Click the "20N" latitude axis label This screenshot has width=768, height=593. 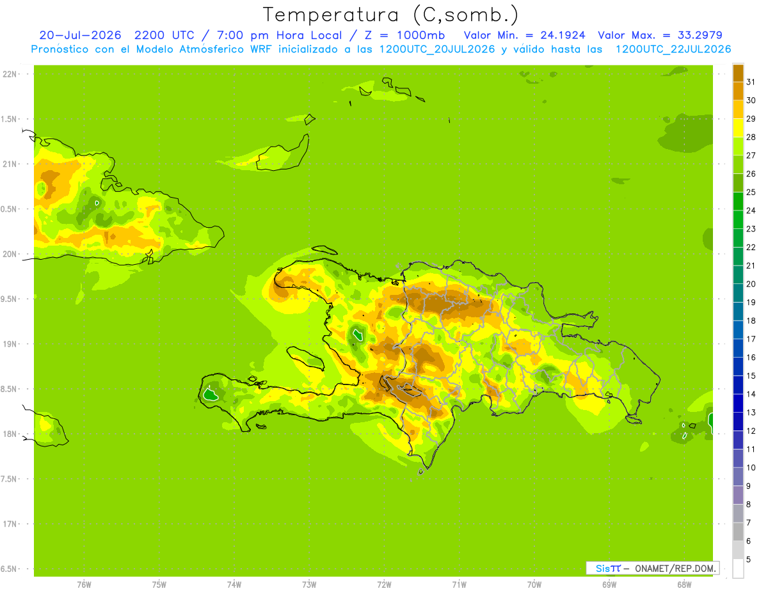click(9, 254)
